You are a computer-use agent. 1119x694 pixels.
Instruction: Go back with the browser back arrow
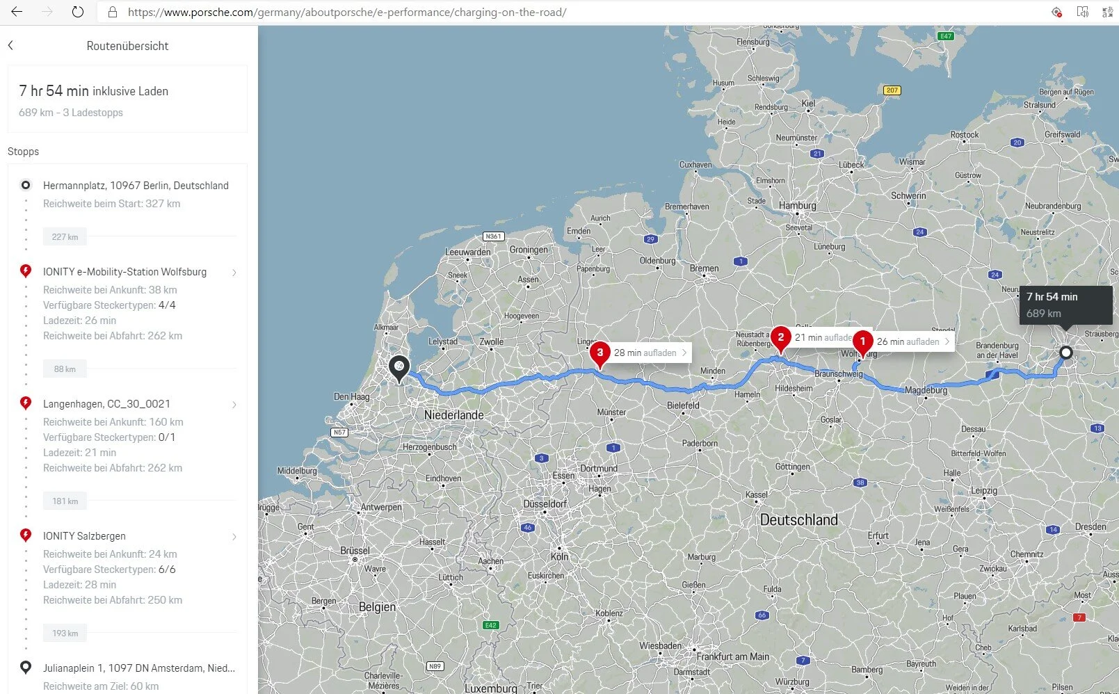coord(17,12)
